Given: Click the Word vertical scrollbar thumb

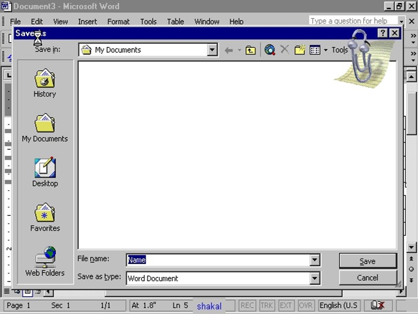Looking at the screenshot, I should (x=411, y=113).
